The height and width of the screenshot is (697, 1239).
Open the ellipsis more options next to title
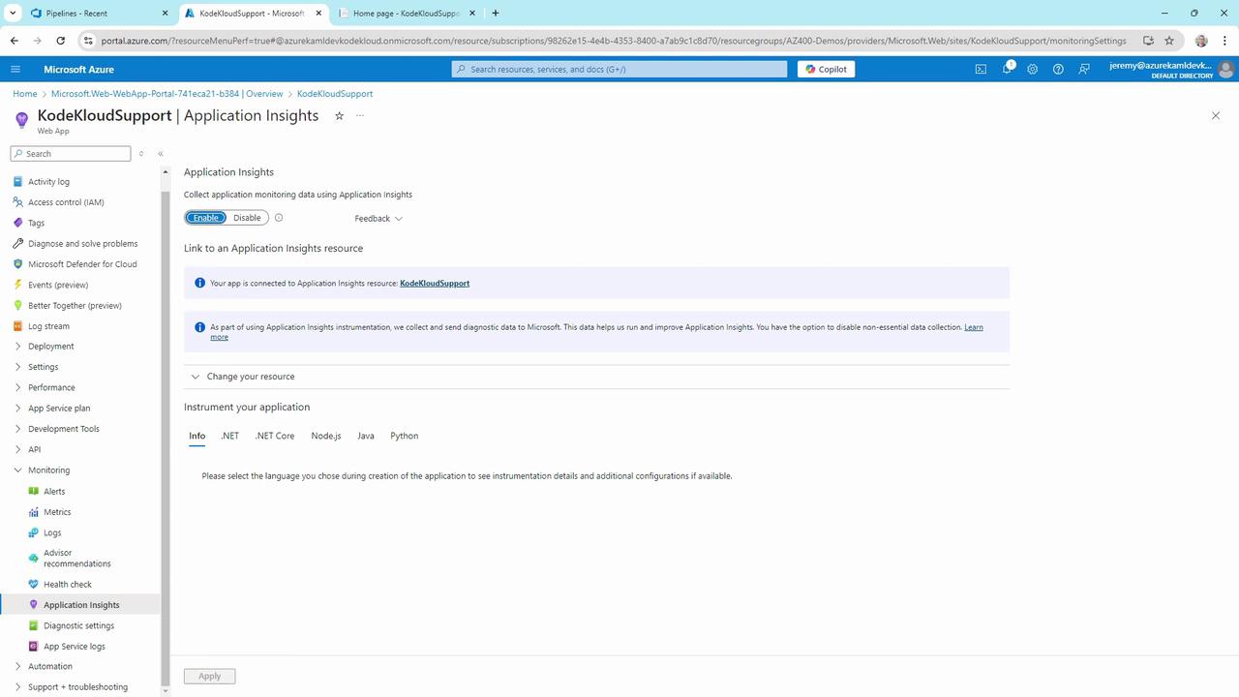360,116
